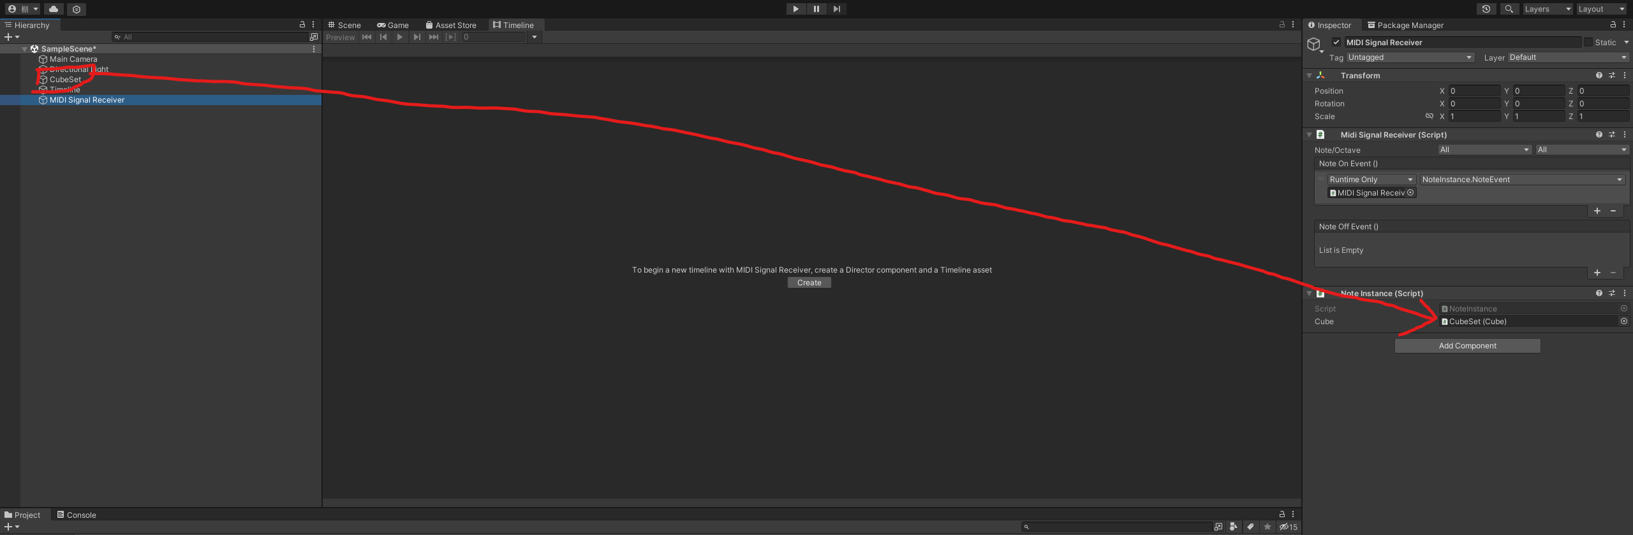
Task: Lock the Inspector panel
Action: point(1613,24)
